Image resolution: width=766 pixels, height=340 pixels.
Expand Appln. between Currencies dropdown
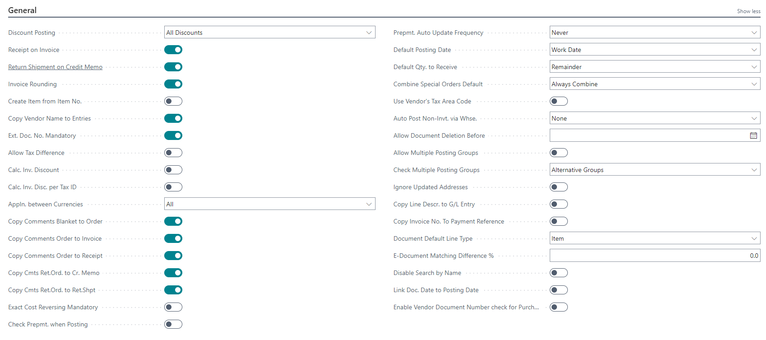click(269, 204)
